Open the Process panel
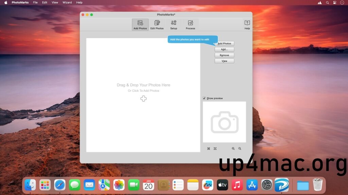Screen dimensions: 348x195 pos(190,24)
